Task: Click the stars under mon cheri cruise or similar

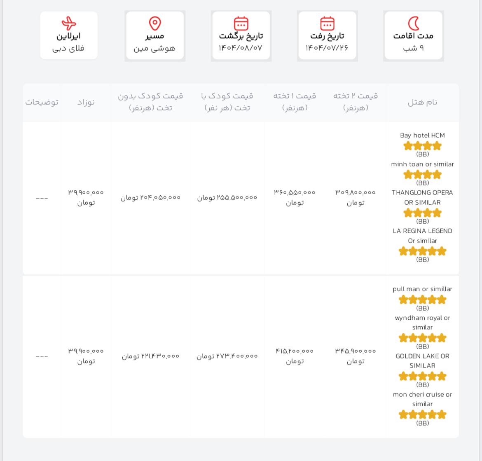Action: click(422, 414)
